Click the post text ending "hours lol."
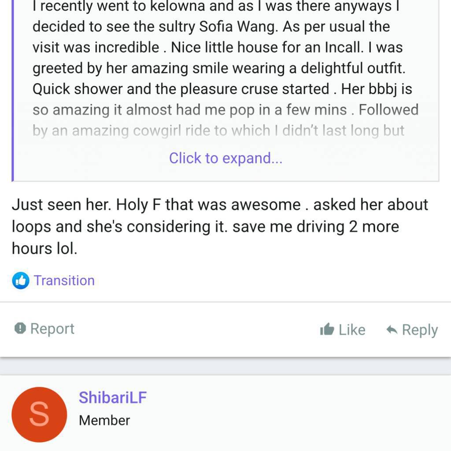The height and width of the screenshot is (451, 451). click(44, 248)
